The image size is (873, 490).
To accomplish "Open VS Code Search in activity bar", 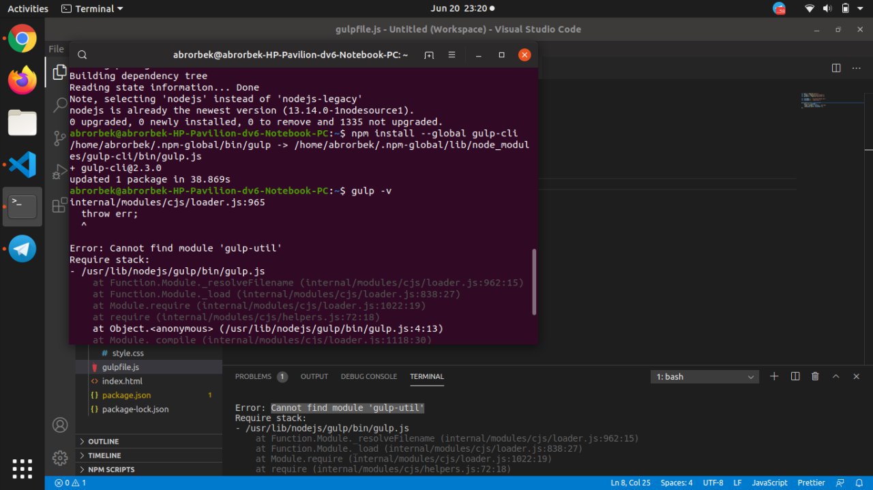I will point(60,104).
